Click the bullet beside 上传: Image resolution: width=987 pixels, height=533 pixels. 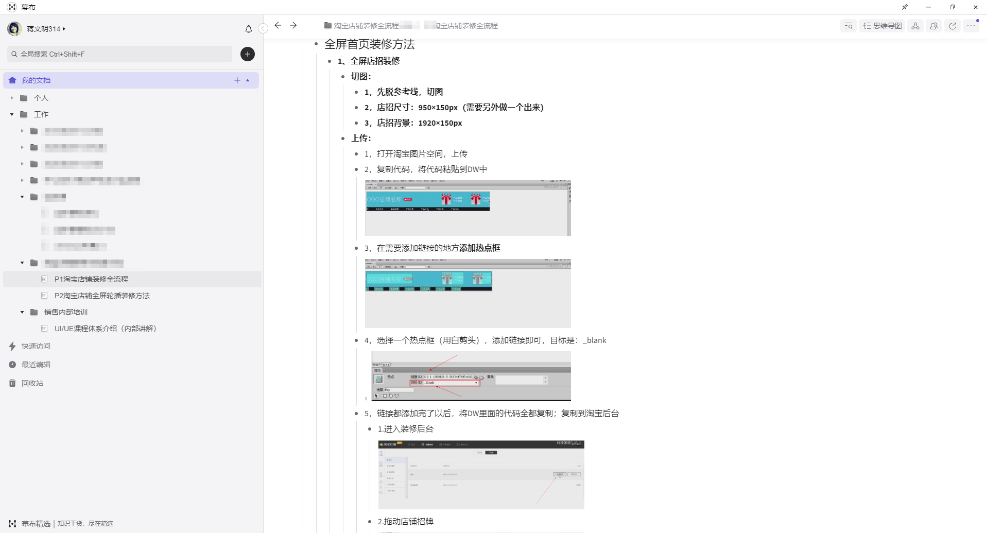point(343,138)
